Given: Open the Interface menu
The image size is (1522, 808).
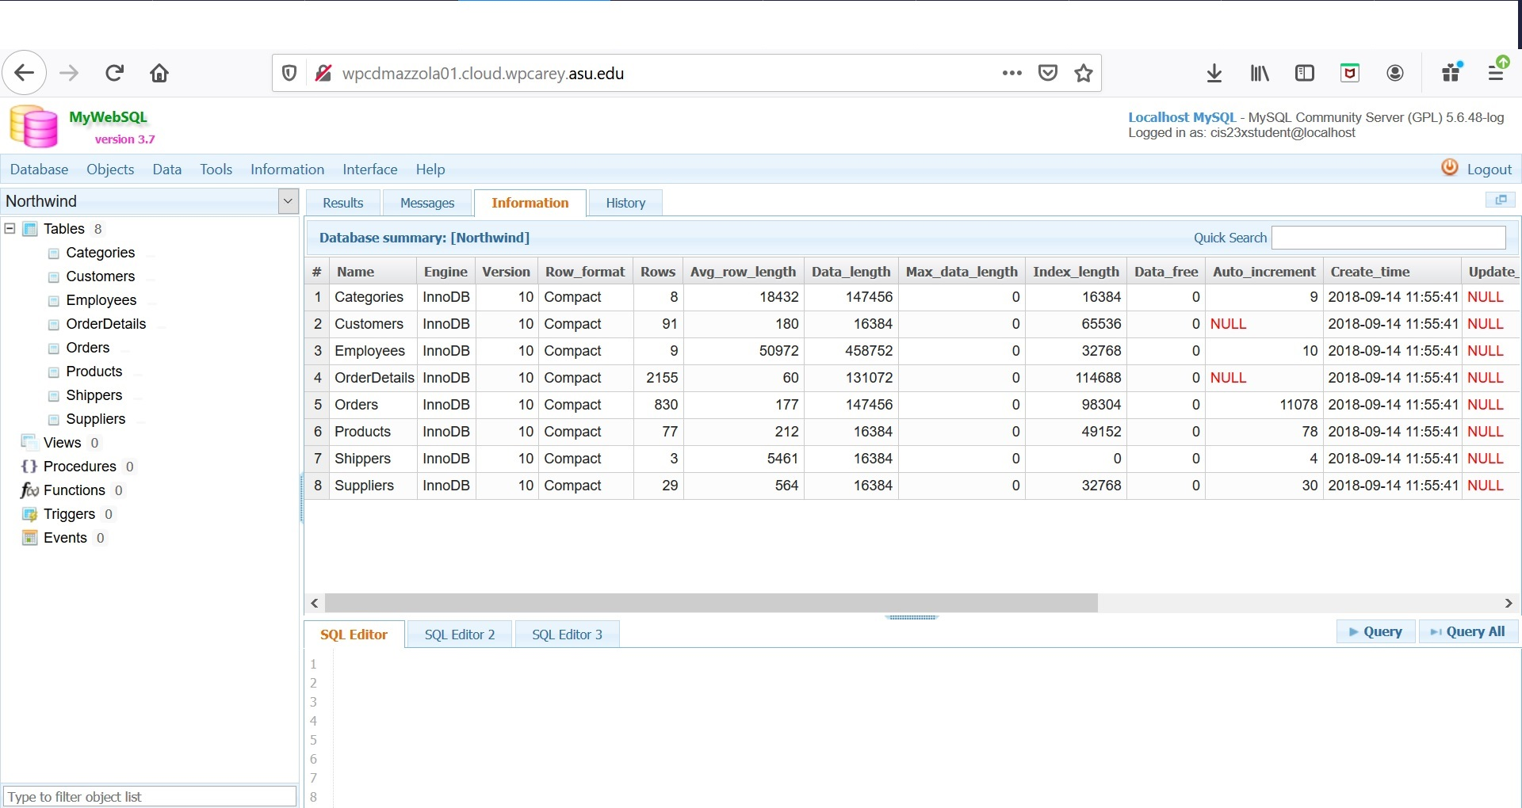Looking at the screenshot, I should [x=370, y=170].
